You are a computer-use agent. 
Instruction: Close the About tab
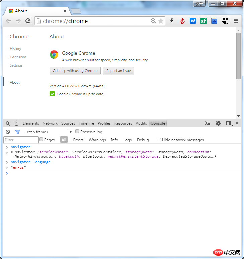pos(65,11)
